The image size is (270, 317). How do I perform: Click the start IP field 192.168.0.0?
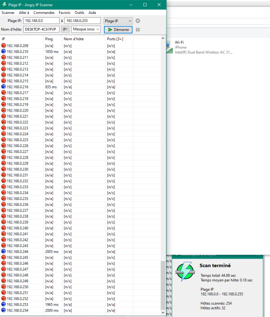[41, 21]
